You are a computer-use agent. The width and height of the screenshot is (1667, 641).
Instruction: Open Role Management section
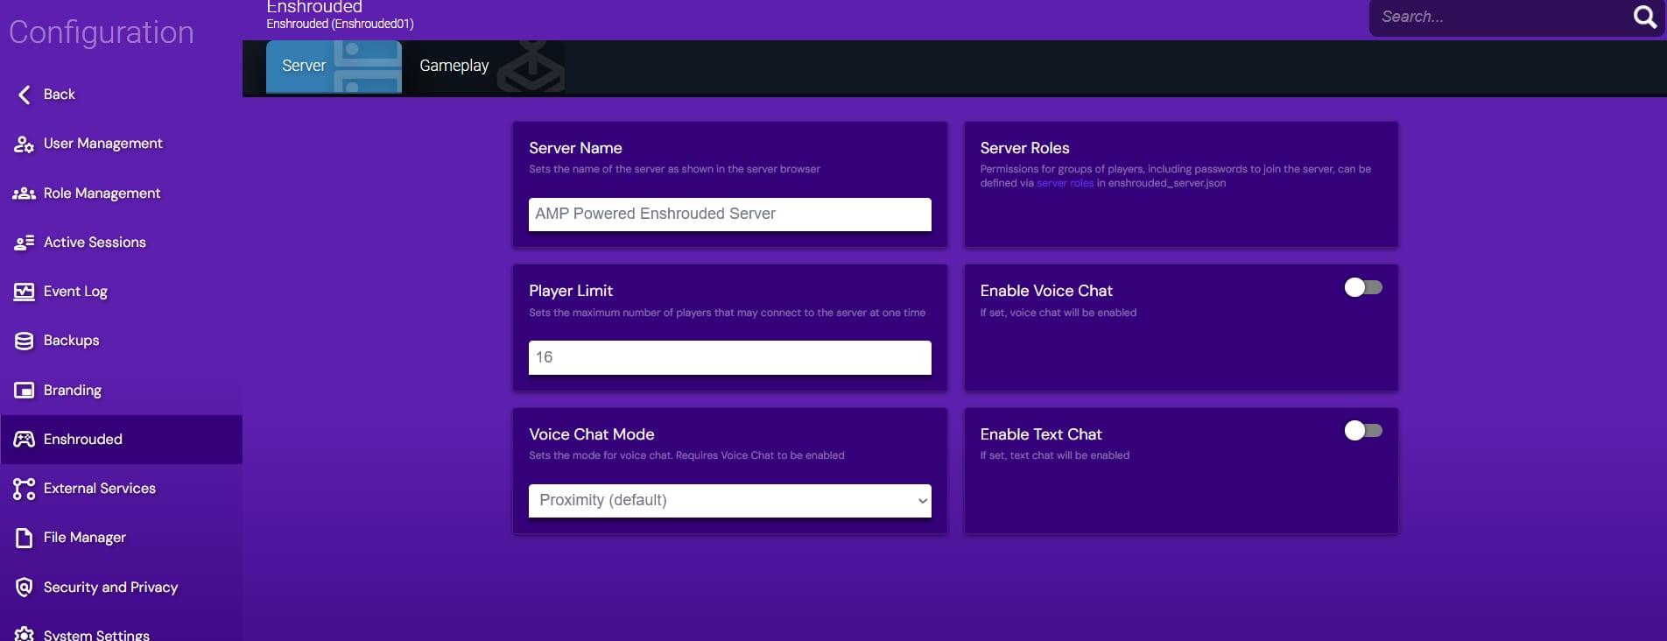pos(122,194)
